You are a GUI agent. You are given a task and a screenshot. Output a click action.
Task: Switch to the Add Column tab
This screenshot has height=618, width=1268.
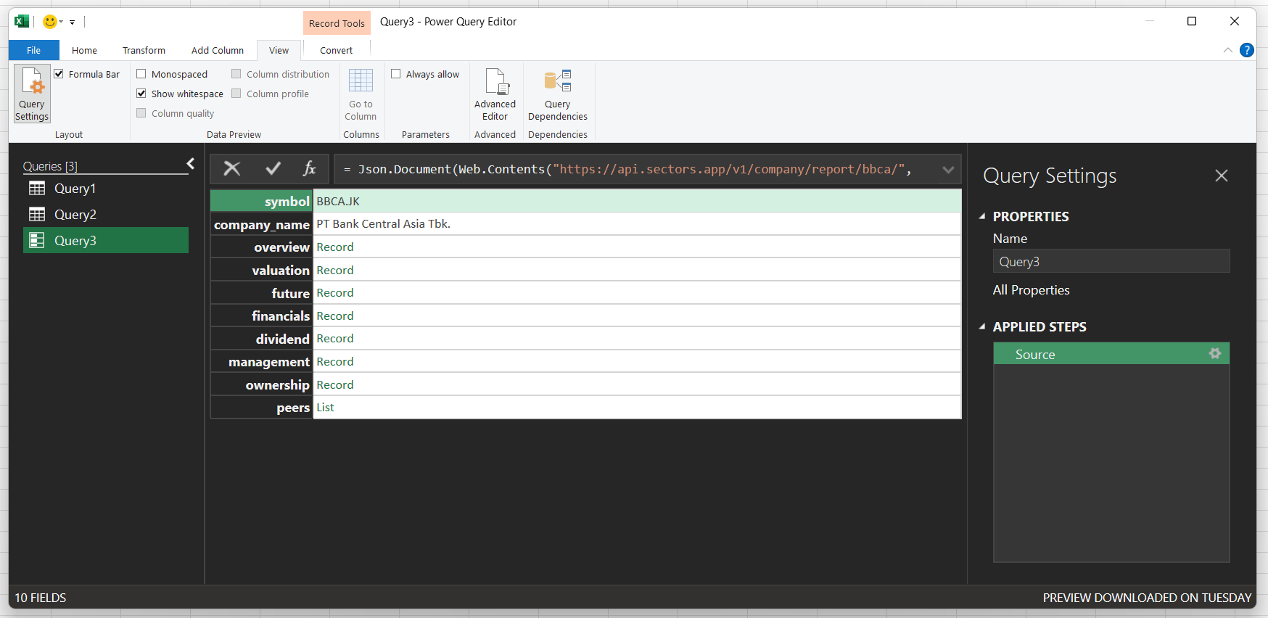(x=218, y=50)
